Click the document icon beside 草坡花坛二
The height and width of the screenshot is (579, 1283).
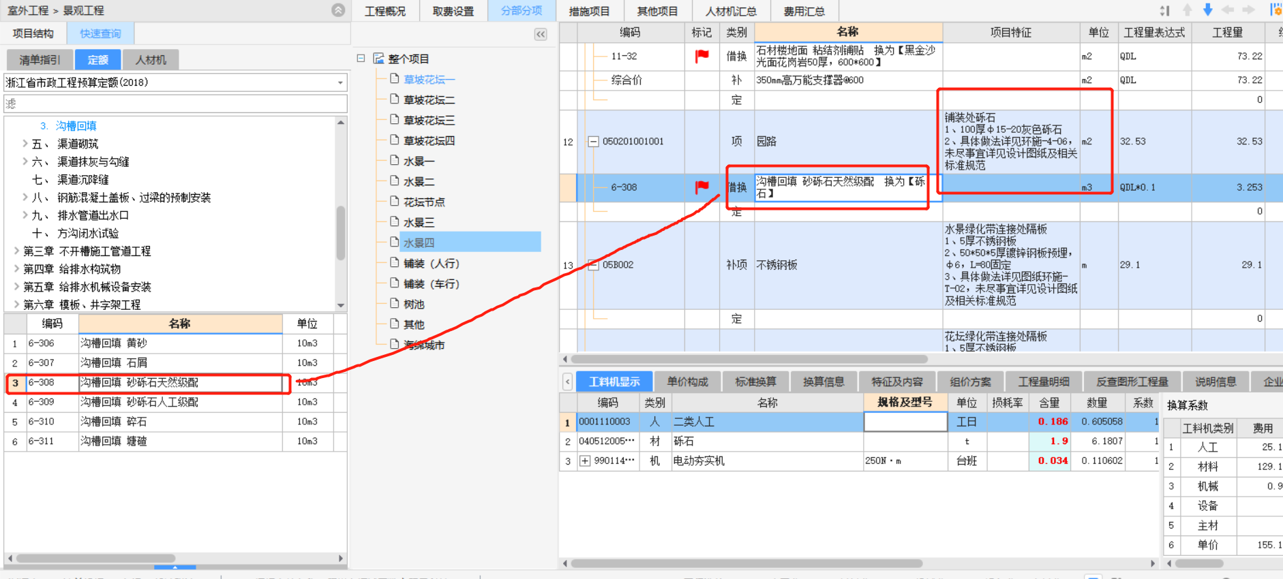tap(395, 99)
